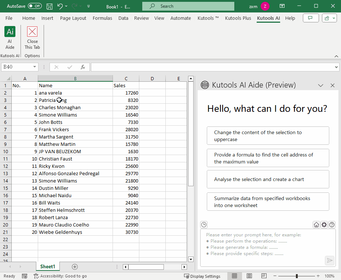Open the Share button
Image resolution: width=341 pixels, height=280 pixels.
click(x=329, y=18)
